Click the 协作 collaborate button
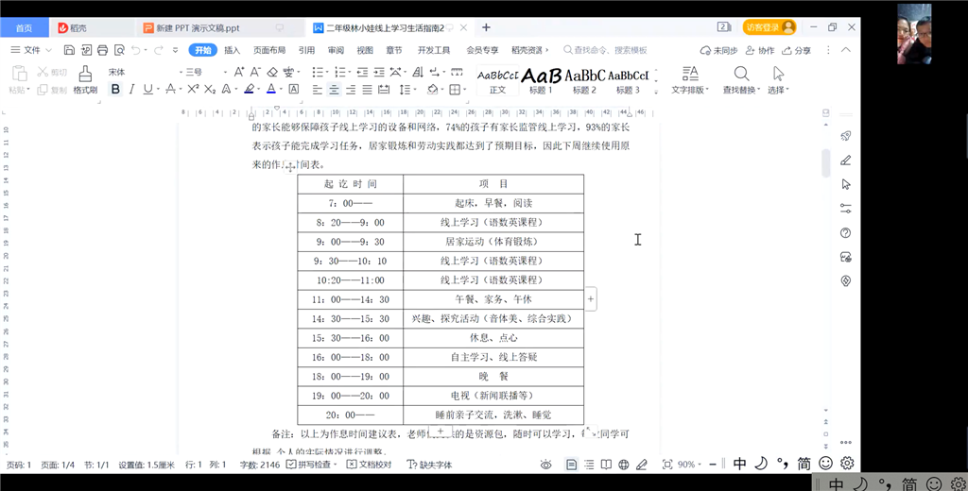 [x=760, y=50]
